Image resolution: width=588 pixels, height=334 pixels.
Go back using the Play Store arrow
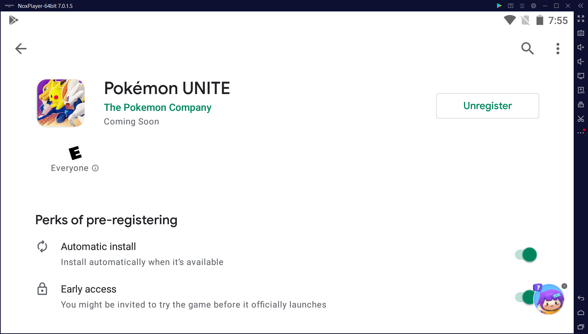[21, 49]
